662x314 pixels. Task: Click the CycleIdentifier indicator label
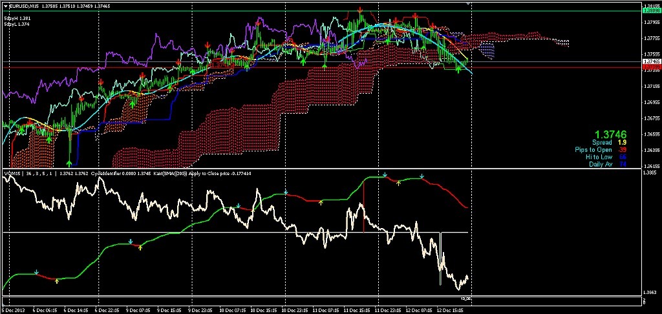coord(105,173)
